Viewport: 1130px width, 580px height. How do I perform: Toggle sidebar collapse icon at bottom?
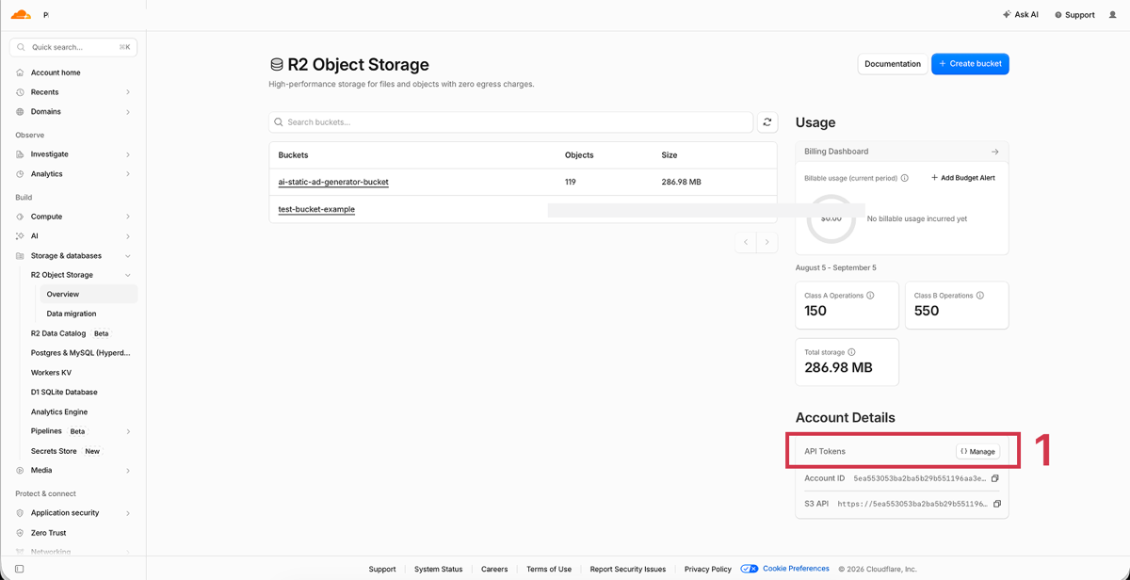19,569
